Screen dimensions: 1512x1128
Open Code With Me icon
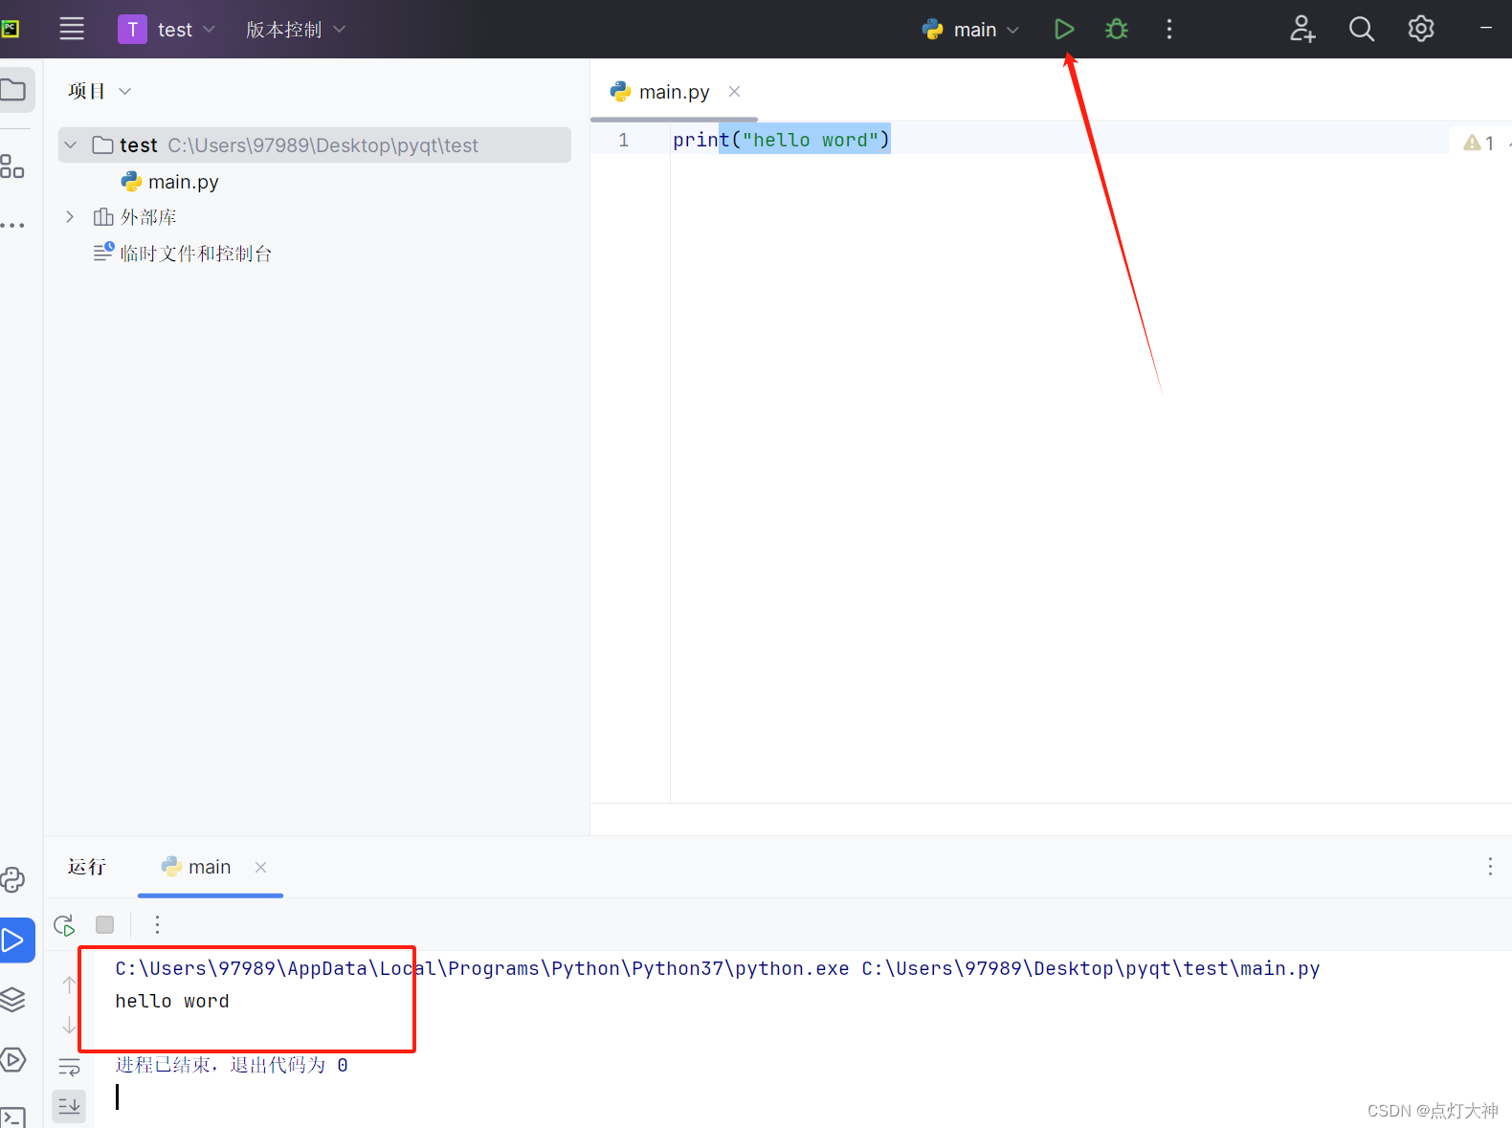[x=1302, y=29]
